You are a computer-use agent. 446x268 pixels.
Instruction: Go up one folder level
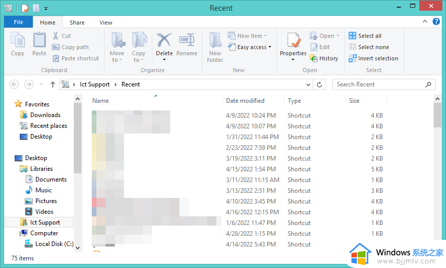(x=53, y=84)
